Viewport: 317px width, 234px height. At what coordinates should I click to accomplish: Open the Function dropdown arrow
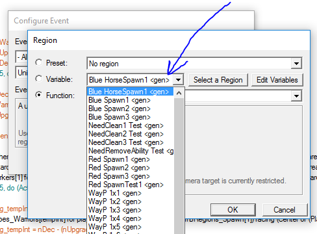coord(296,96)
